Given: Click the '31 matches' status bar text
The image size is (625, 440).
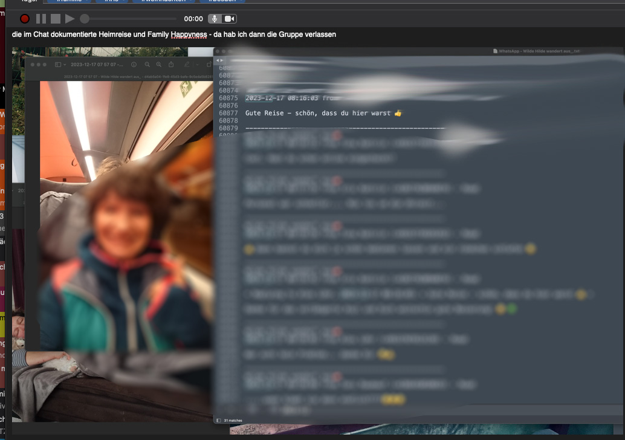Looking at the screenshot, I should point(233,421).
